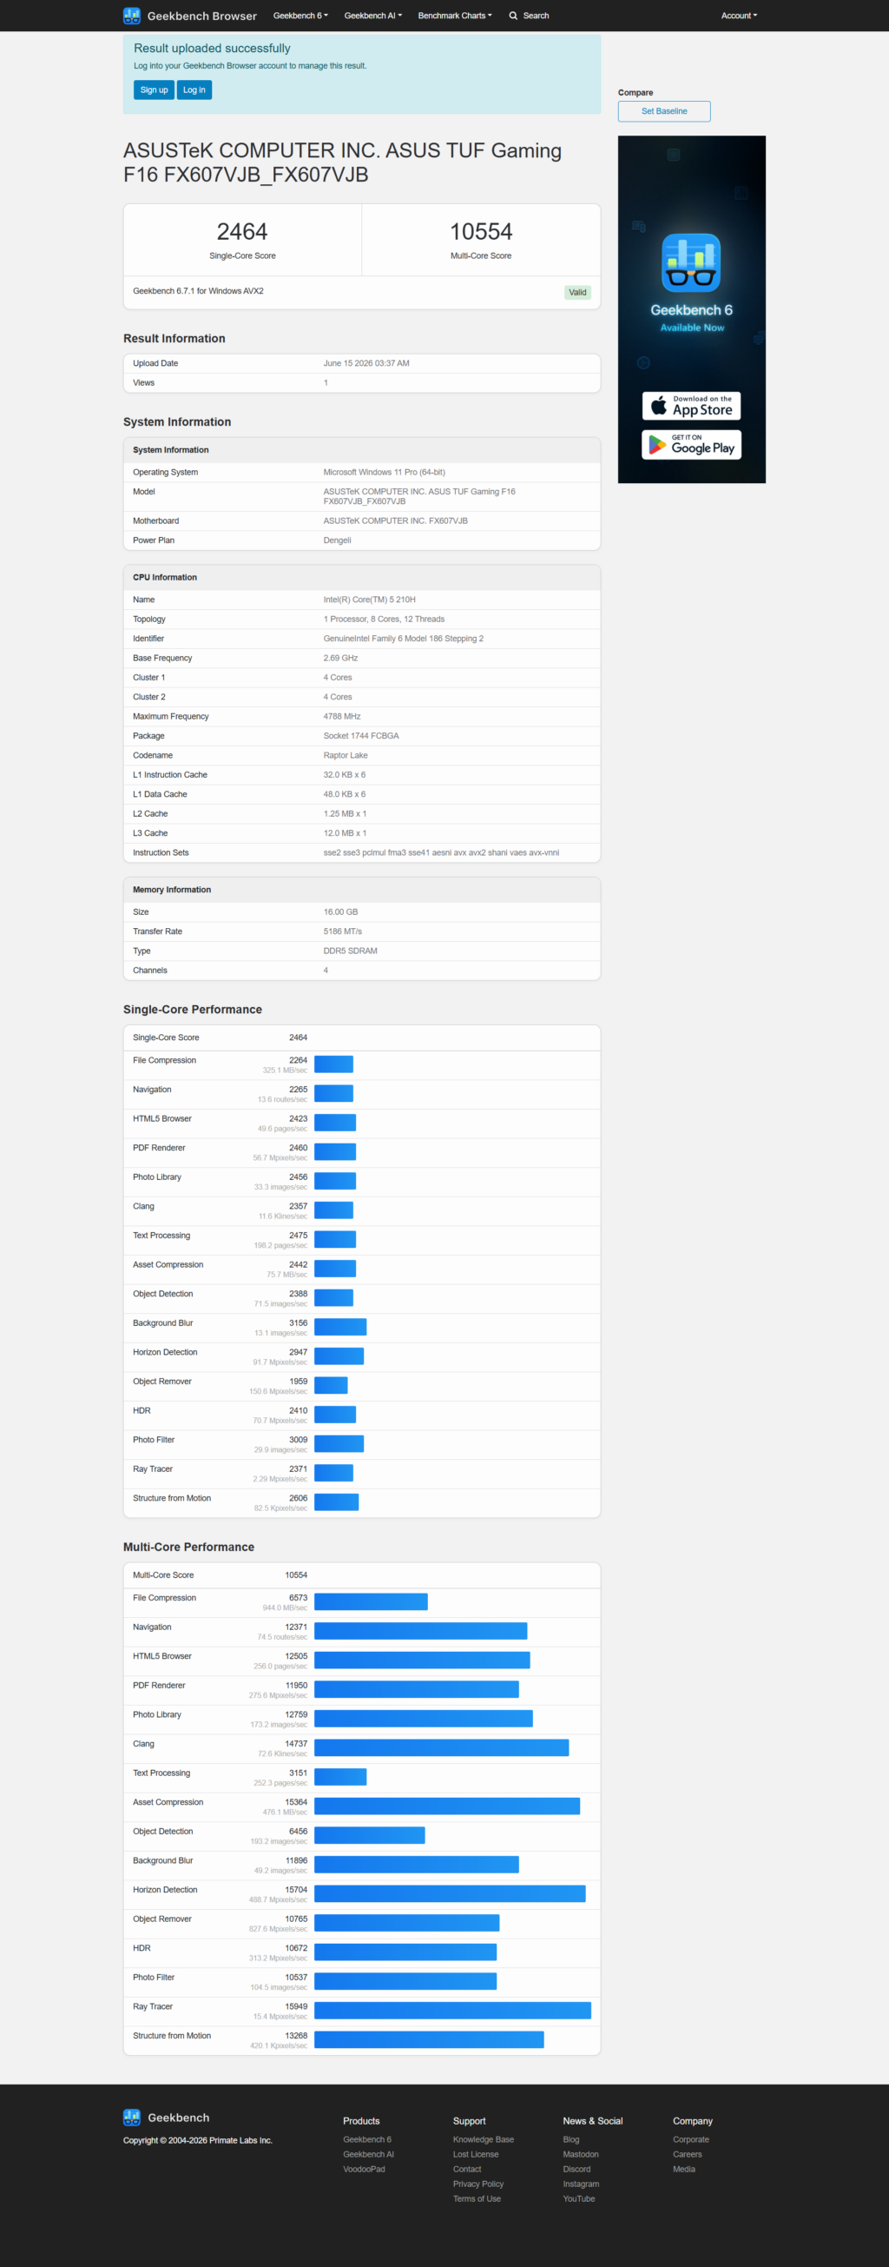This screenshot has height=2267, width=889.
Task: Open the Geekbench 6 app icon in the ad
Action: click(691, 262)
